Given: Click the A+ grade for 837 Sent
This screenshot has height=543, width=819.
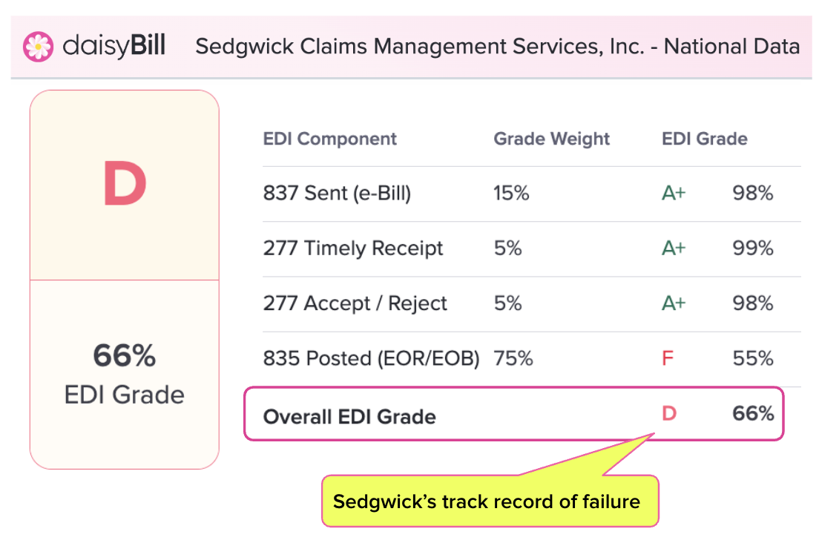Looking at the screenshot, I should click(674, 194).
